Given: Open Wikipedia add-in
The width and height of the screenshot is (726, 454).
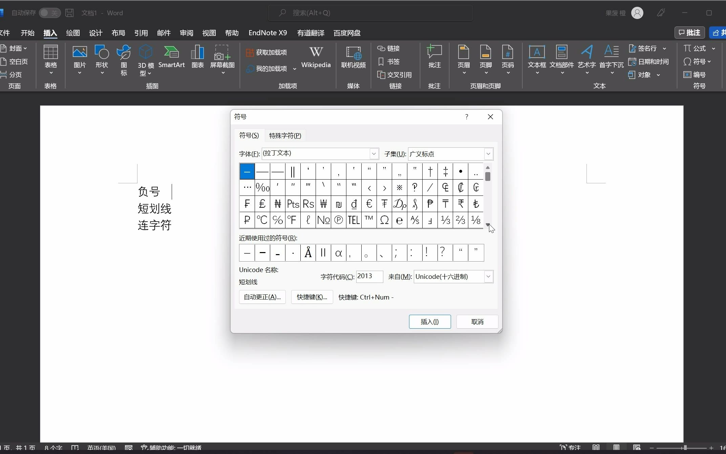Looking at the screenshot, I should pyautogui.click(x=316, y=57).
